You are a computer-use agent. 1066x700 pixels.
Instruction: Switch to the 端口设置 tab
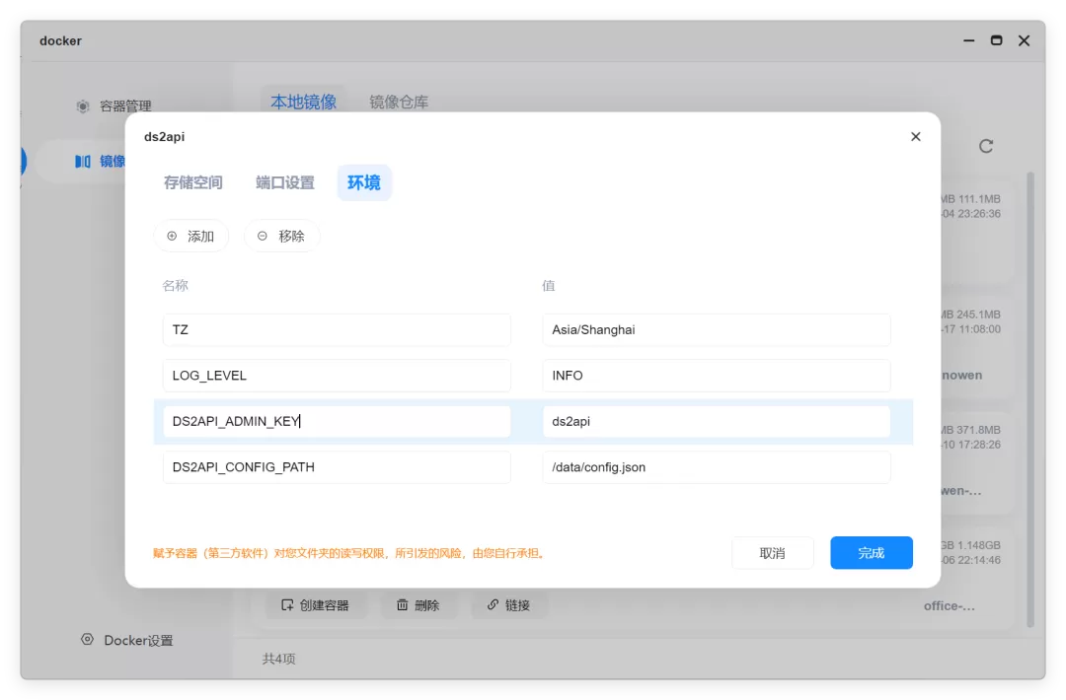285,182
